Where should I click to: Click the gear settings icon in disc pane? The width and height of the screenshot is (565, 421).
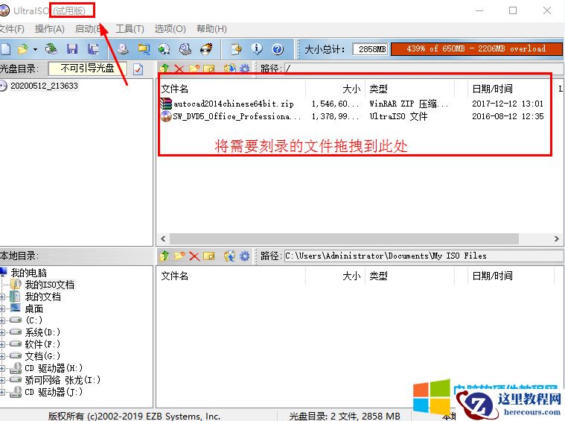coord(245,69)
